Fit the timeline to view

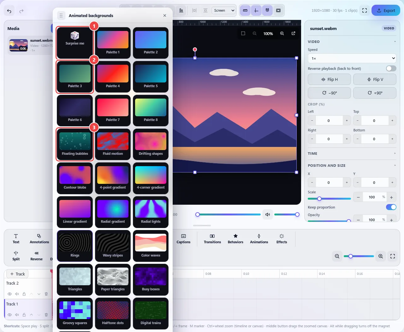(x=393, y=256)
